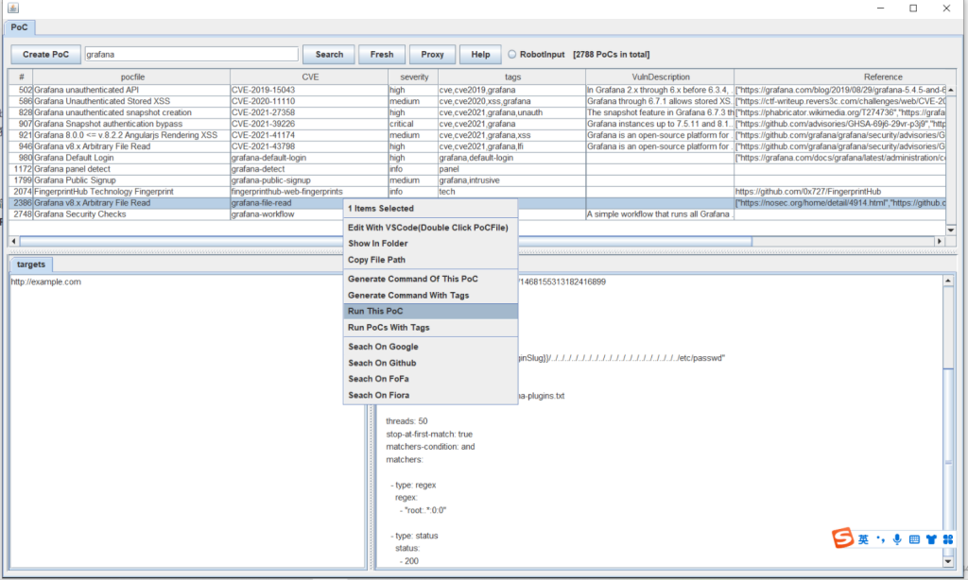Click the Sogou input method logo

[x=842, y=537]
